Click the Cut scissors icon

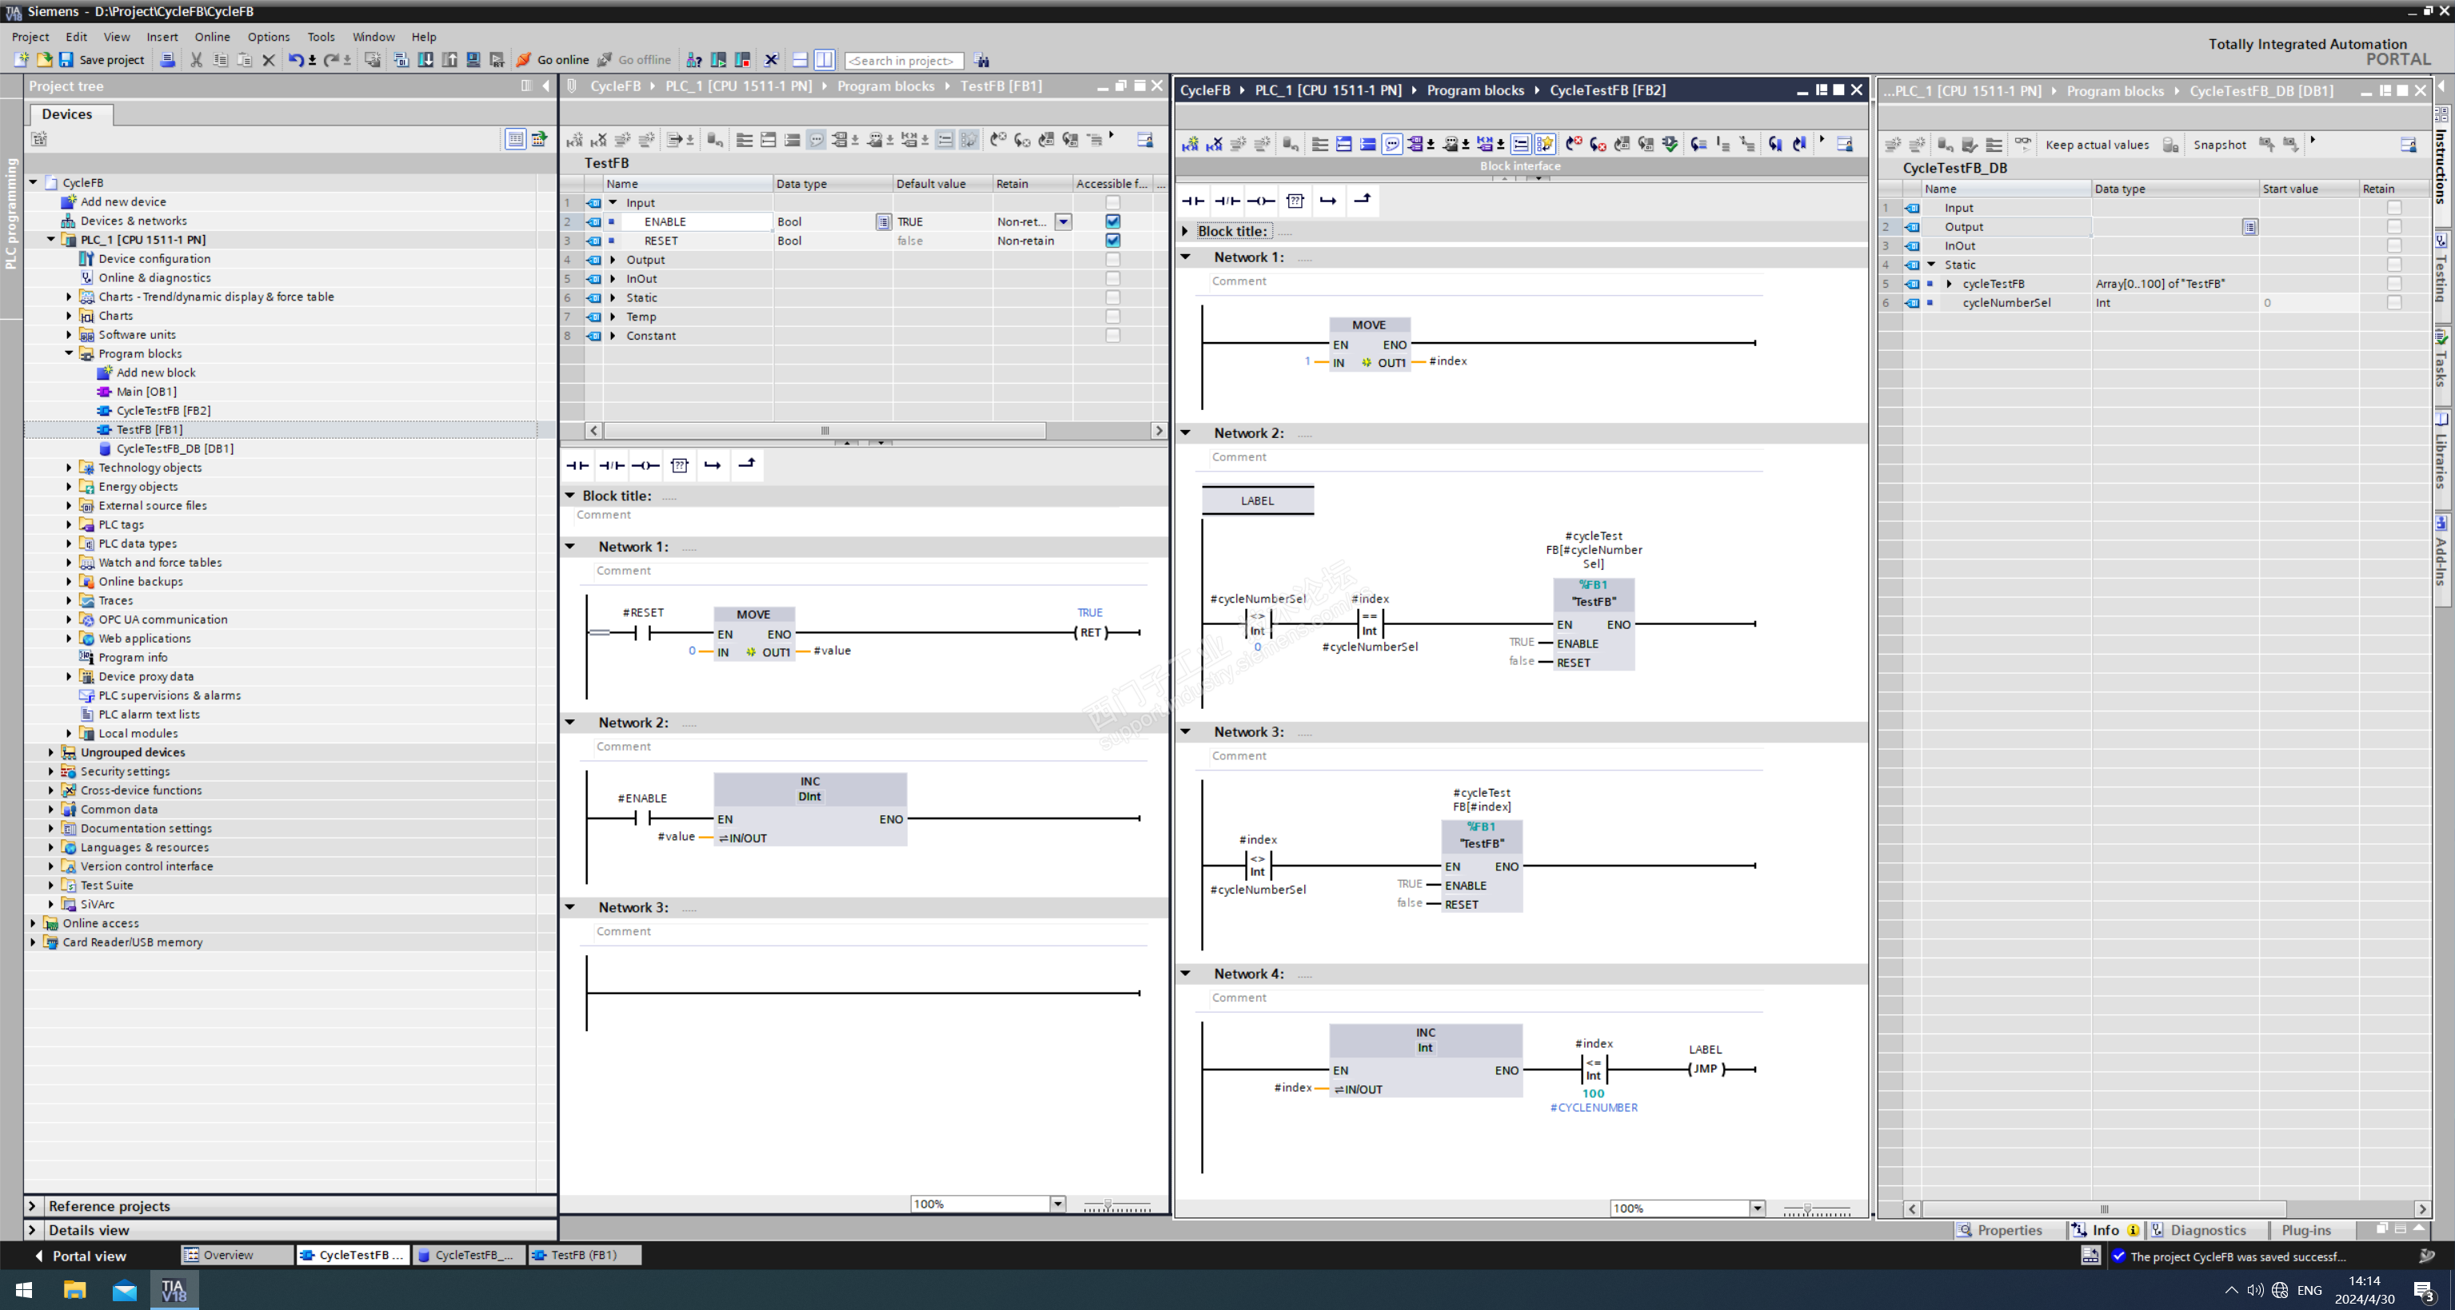point(197,59)
